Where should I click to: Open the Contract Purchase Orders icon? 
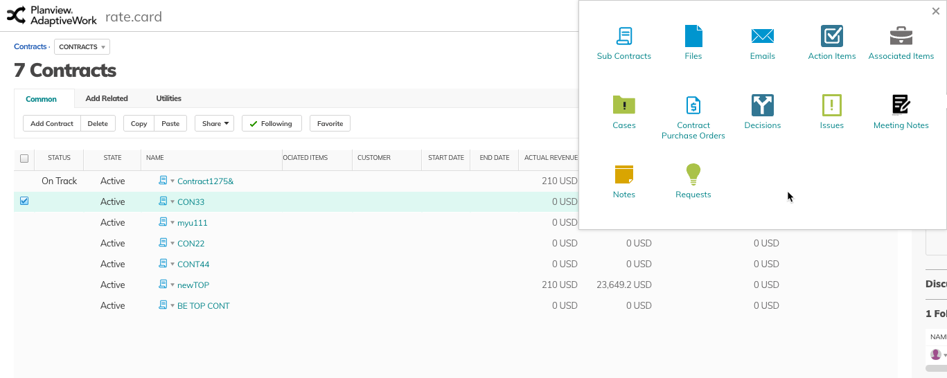point(693,105)
